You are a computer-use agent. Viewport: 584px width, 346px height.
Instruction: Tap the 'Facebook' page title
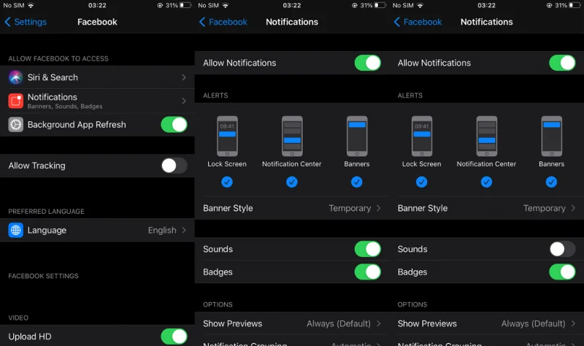97,22
